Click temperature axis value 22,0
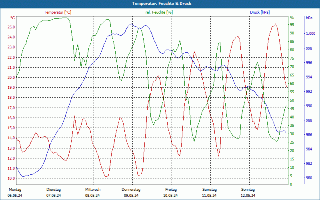The height and width of the screenshot is (200, 320). (x=12, y=57)
